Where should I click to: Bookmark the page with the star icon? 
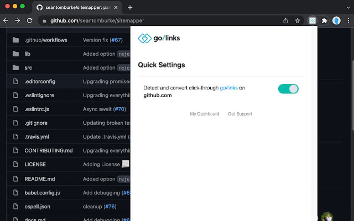[x=297, y=20]
